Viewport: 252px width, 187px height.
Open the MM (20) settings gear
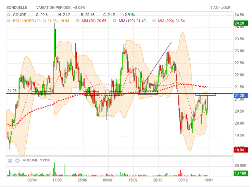tap(78, 21)
